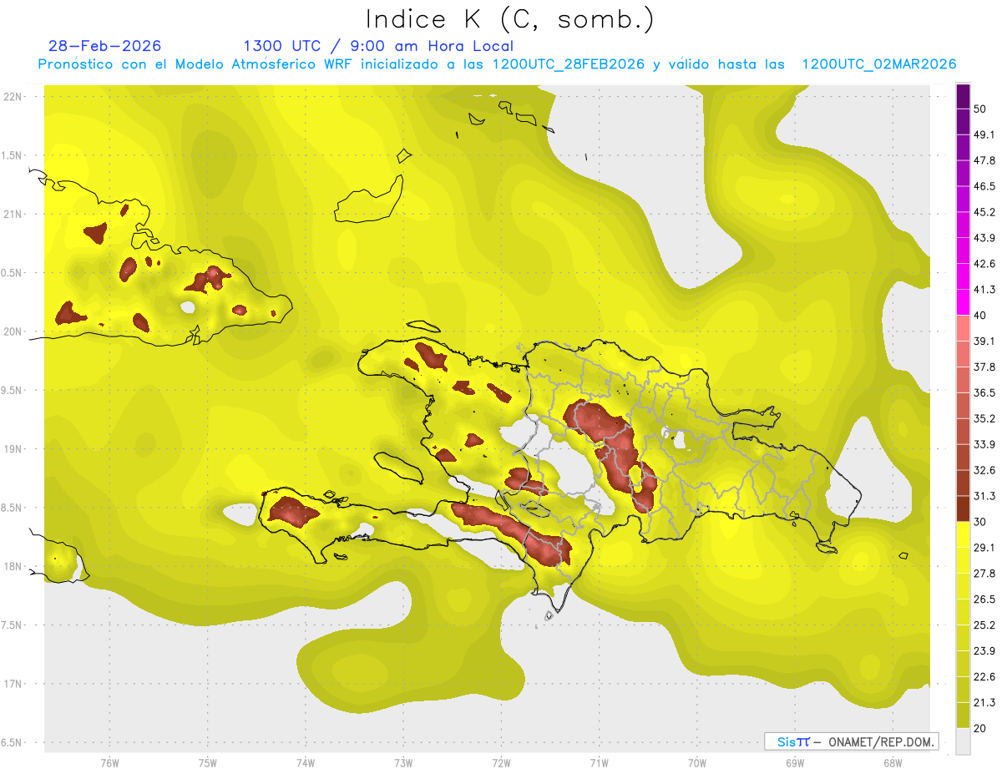Screen dimensions: 1002x774
Task: Select the "41.3" color scale value
Action: 985,290
